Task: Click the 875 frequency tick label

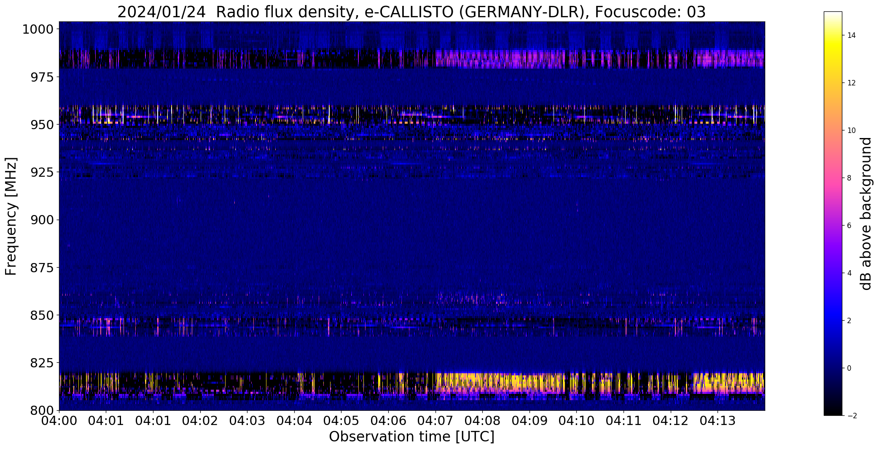Action: point(42,268)
